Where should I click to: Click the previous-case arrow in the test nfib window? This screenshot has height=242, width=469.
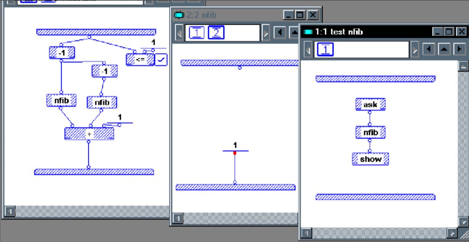[429, 49]
